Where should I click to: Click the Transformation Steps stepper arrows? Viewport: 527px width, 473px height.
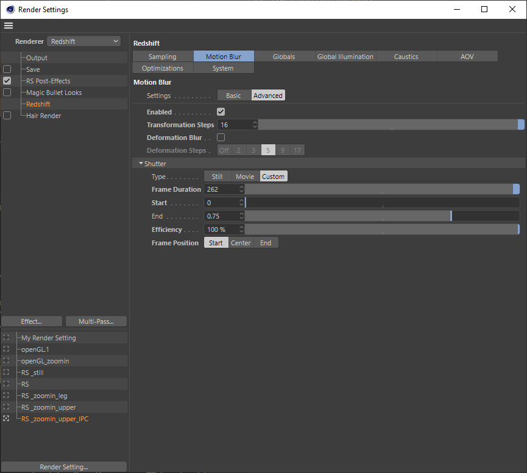tap(255, 125)
